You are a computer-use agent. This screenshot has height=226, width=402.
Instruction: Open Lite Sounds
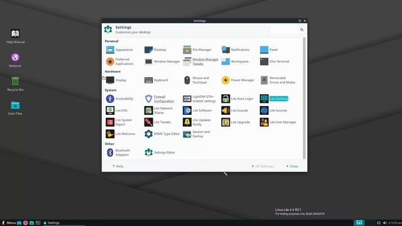click(x=234, y=110)
